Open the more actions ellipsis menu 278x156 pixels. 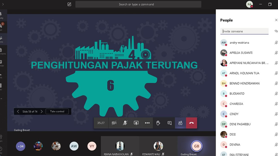(x=147, y=123)
